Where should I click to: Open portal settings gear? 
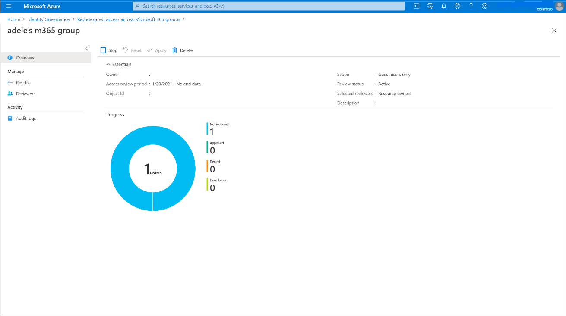[x=457, y=6]
